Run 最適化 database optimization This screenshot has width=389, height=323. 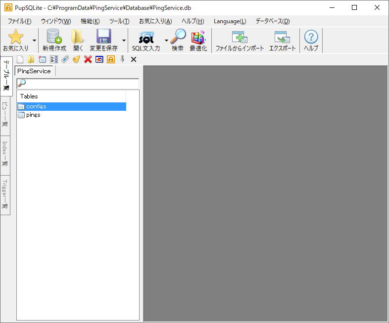(x=198, y=37)
